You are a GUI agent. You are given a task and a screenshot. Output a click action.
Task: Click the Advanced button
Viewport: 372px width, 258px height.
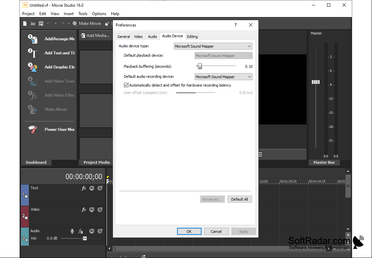[212, 199]
